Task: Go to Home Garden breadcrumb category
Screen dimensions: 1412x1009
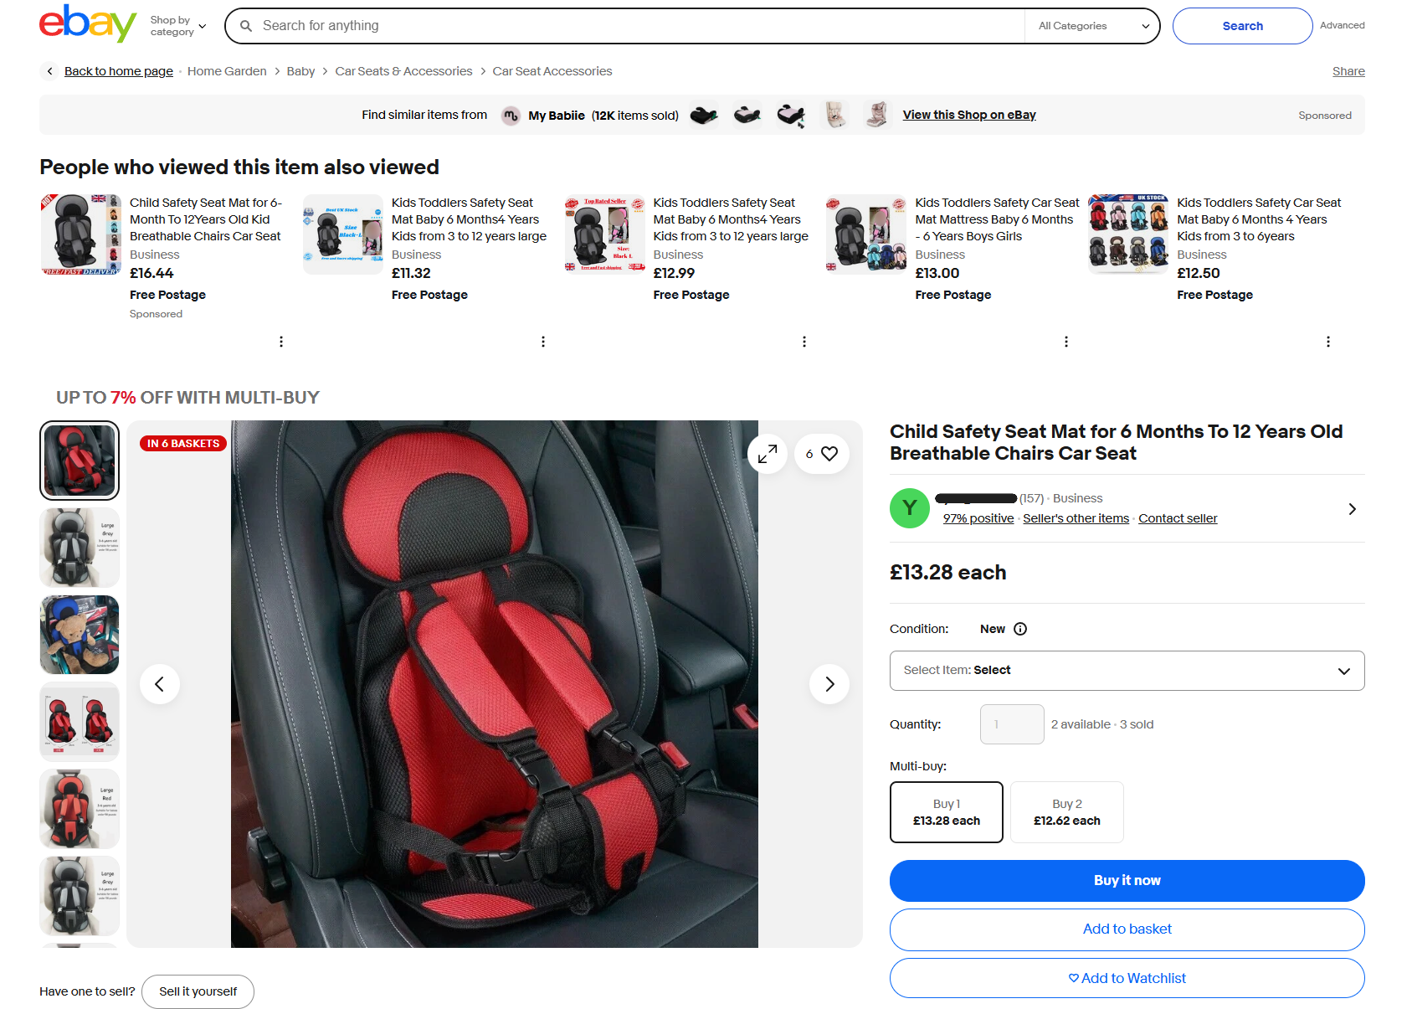Action: coord(227,71)
